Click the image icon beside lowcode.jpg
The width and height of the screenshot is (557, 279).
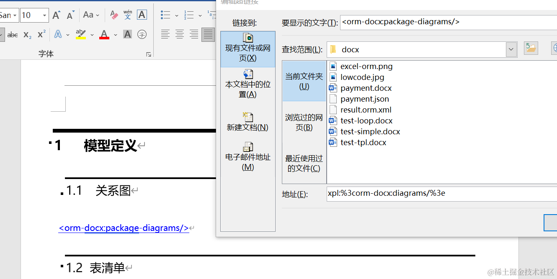(333, 77)
